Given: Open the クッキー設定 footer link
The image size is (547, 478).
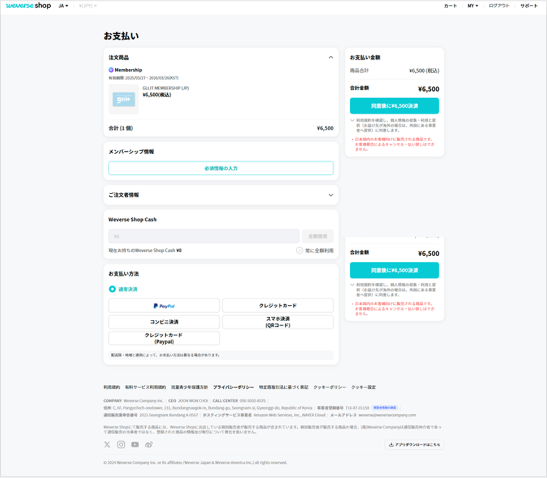Looking at the screenshot, I should [363, 387].
